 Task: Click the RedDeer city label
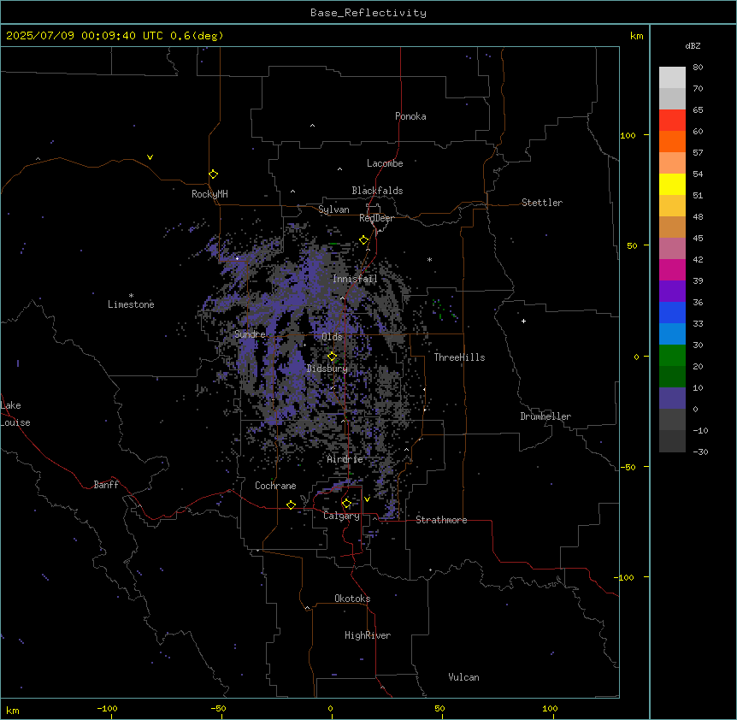point(376,218)
